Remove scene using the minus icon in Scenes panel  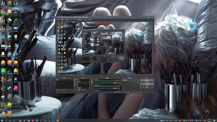(59, 90)
